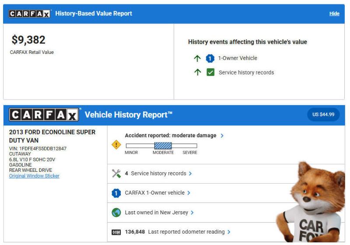Click the globe icon for last owned state
The width and height of the screenshot is (350, 245).
pyautogui.click(x=116, y=213)
